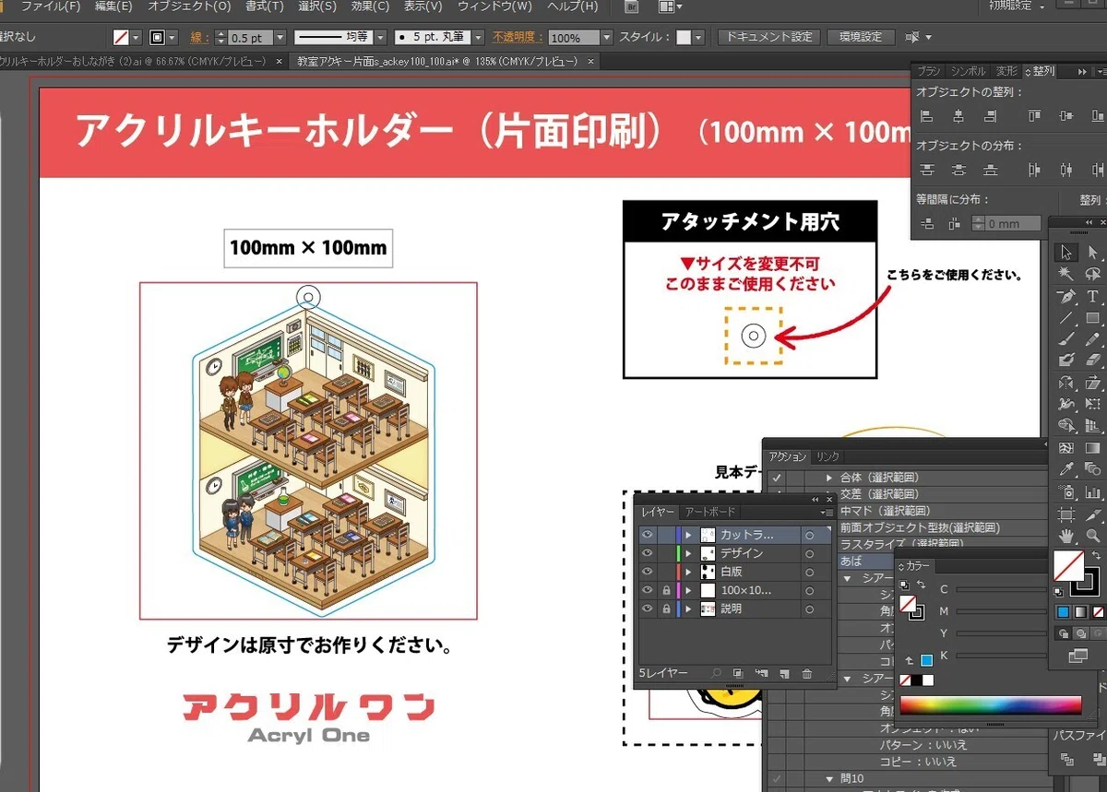Image resolution: width=1107 pixels, height=792 pixels.
Task: Select the Column Graph tool
Action: click(1093, 491)
